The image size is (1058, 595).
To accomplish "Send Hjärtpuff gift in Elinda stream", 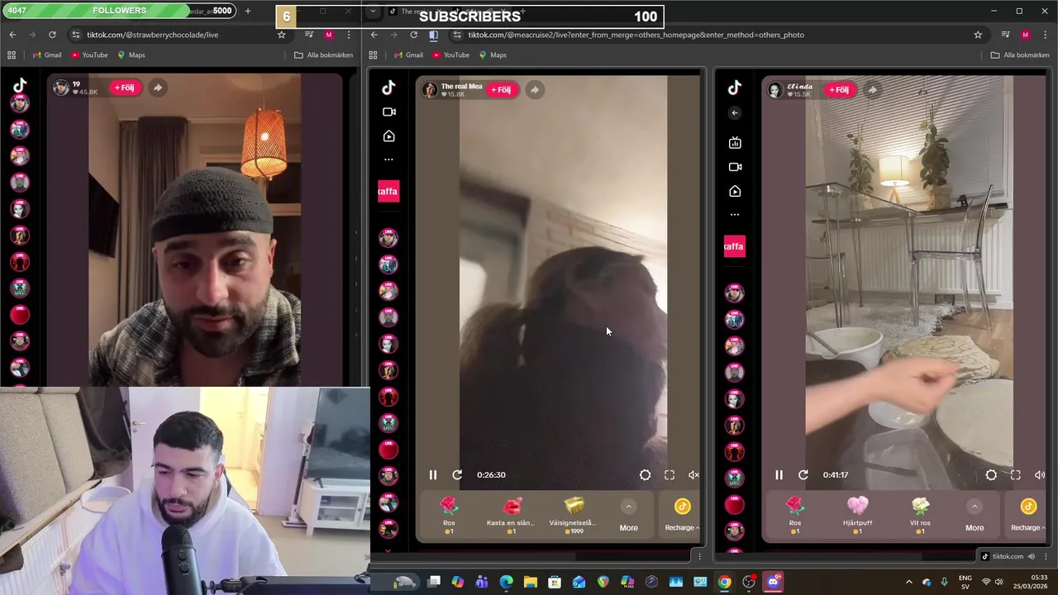I will click(x=857, y=514).
